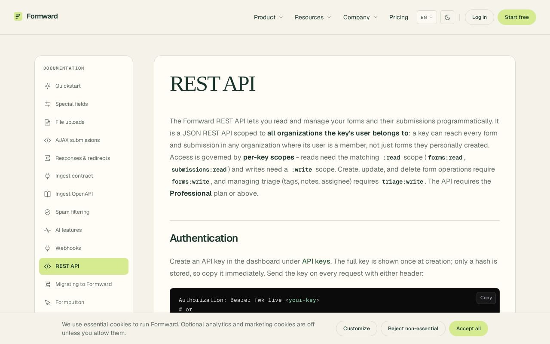Viewport: 550px width, 344px height.
Task: Click the bold 'Professional' plan text
Action: (x=191, y=193)
